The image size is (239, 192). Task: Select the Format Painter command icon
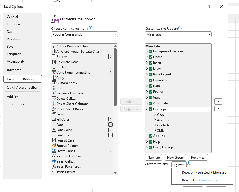point(54,145)
